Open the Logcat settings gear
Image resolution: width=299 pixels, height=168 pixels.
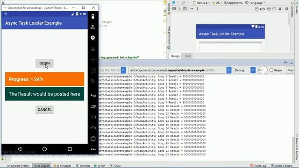tap(285, 62)
